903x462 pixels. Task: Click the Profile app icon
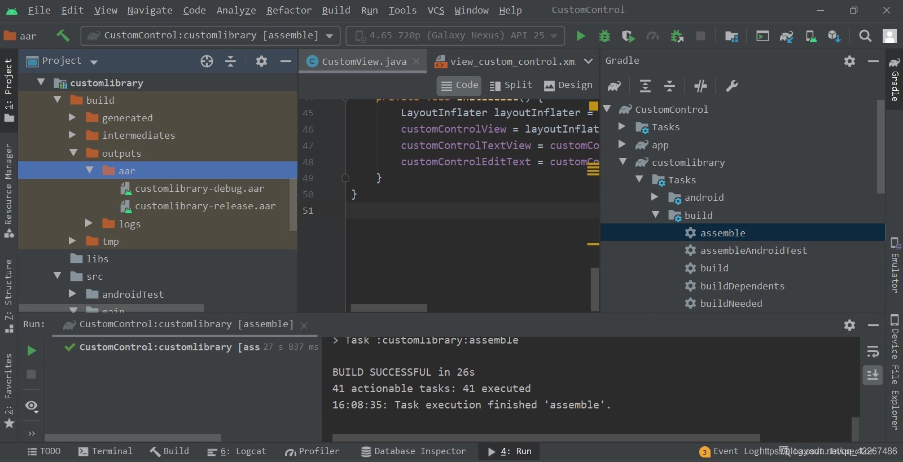pos(652,36)
